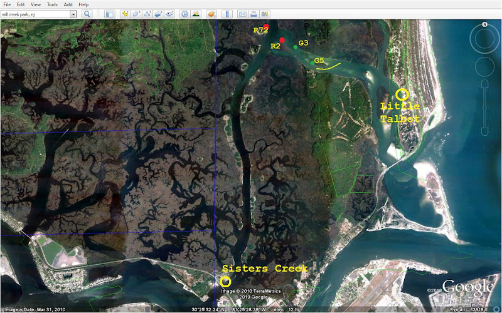Click View in Google Maps icon
Image resolution: width=502 pixels, height=313 pixels.
click(x=264, y=14)
